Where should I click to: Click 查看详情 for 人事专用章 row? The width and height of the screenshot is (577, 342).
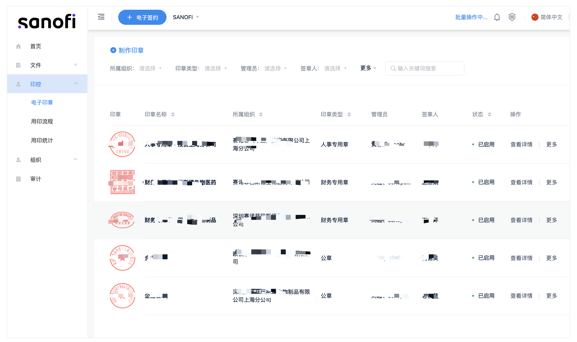tap(521, 144)
